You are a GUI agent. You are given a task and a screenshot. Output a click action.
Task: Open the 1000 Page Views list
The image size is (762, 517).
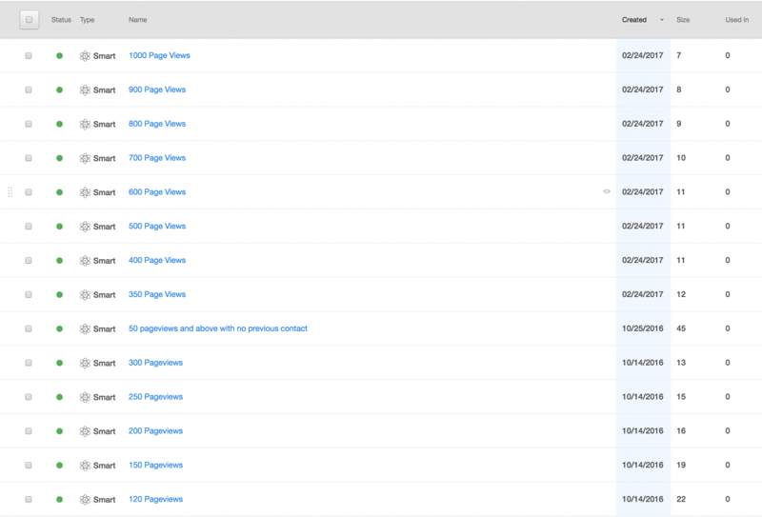click(x=159, y=55)
